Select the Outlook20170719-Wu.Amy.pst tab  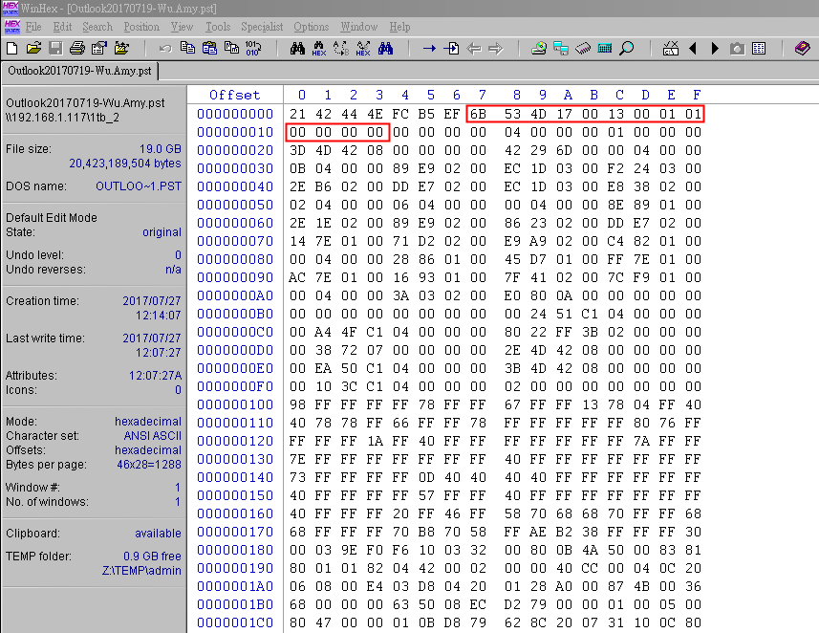(x=80, y=71)
